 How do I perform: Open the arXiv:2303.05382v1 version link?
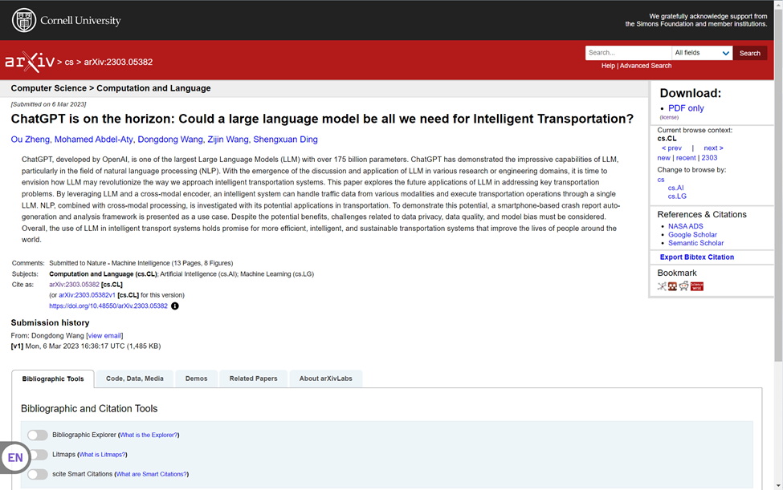[87, 295]
